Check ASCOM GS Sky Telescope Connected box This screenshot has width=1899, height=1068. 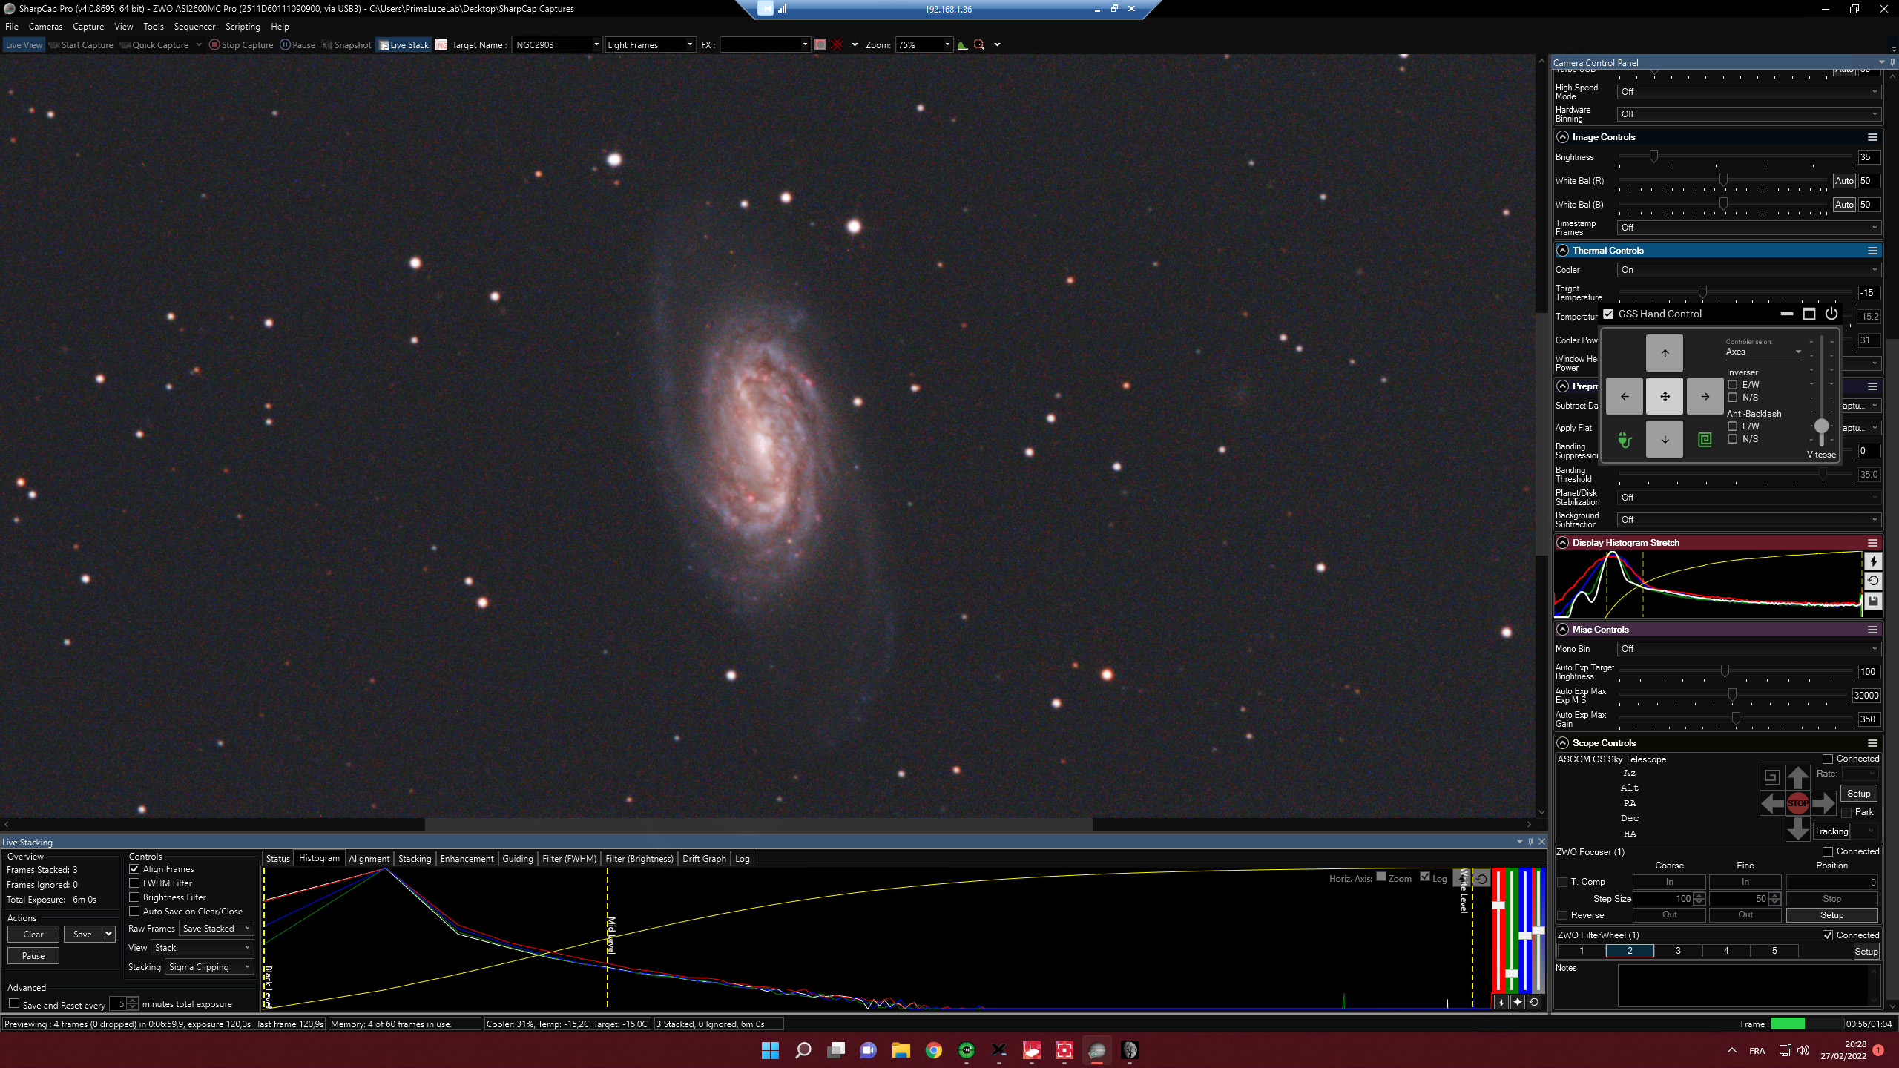1828,759
